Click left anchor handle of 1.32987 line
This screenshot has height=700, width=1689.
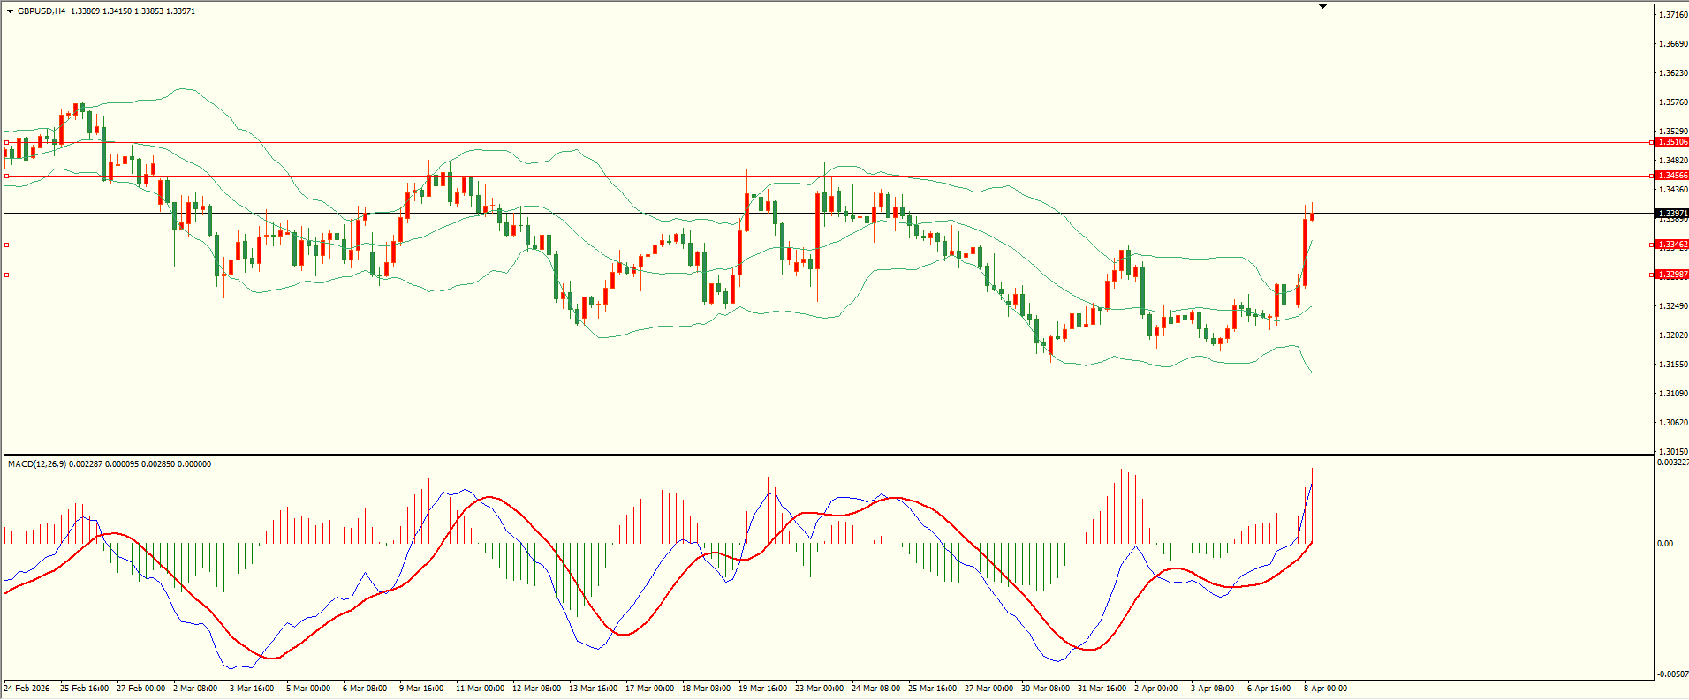coord(7,275)
